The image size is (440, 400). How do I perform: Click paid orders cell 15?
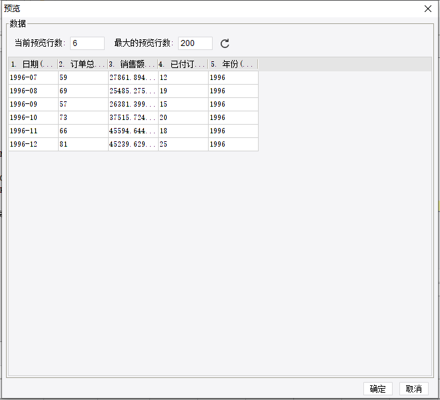point(183,104)
